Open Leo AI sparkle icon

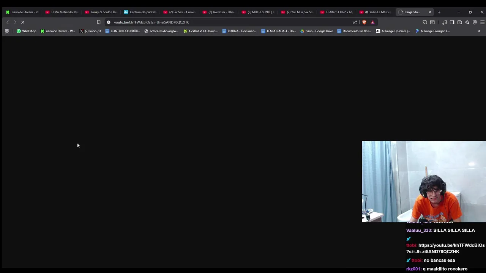[x=467, y=22]
